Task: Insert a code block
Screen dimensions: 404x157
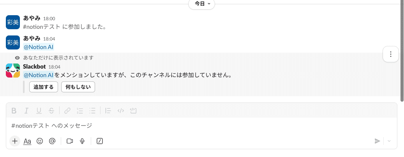Action: click(133, 111)
